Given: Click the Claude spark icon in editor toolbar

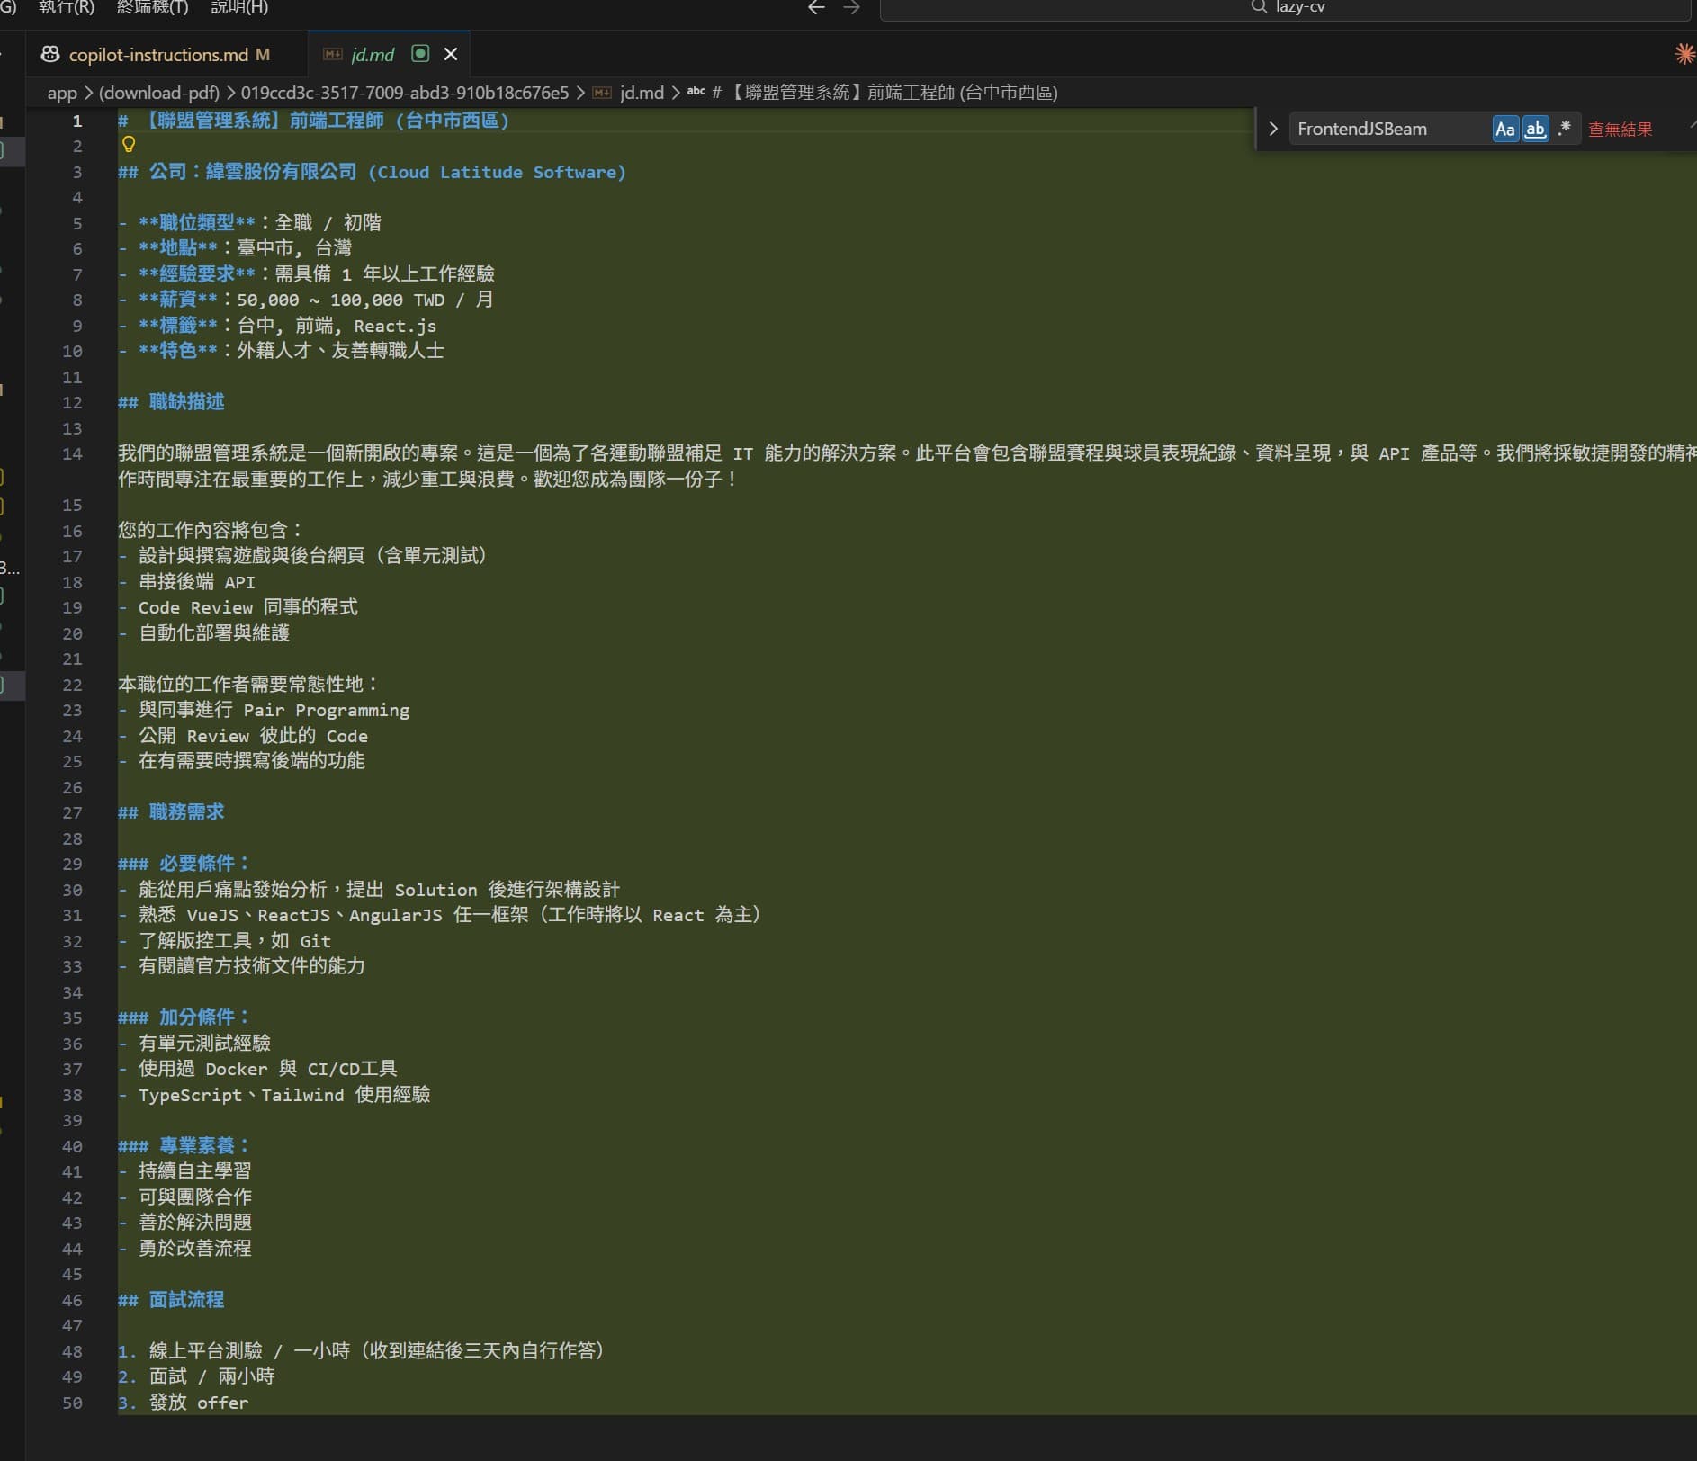Looking at the screenshot, I should pyautogui.click(x=1684, y=54).
